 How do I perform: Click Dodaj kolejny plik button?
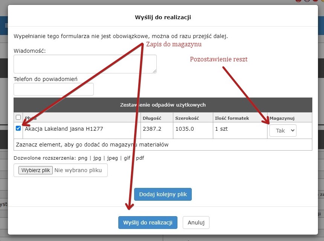(x=163, y=195)
